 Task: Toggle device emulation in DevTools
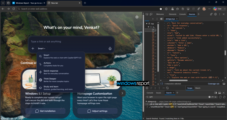point(151,14)
